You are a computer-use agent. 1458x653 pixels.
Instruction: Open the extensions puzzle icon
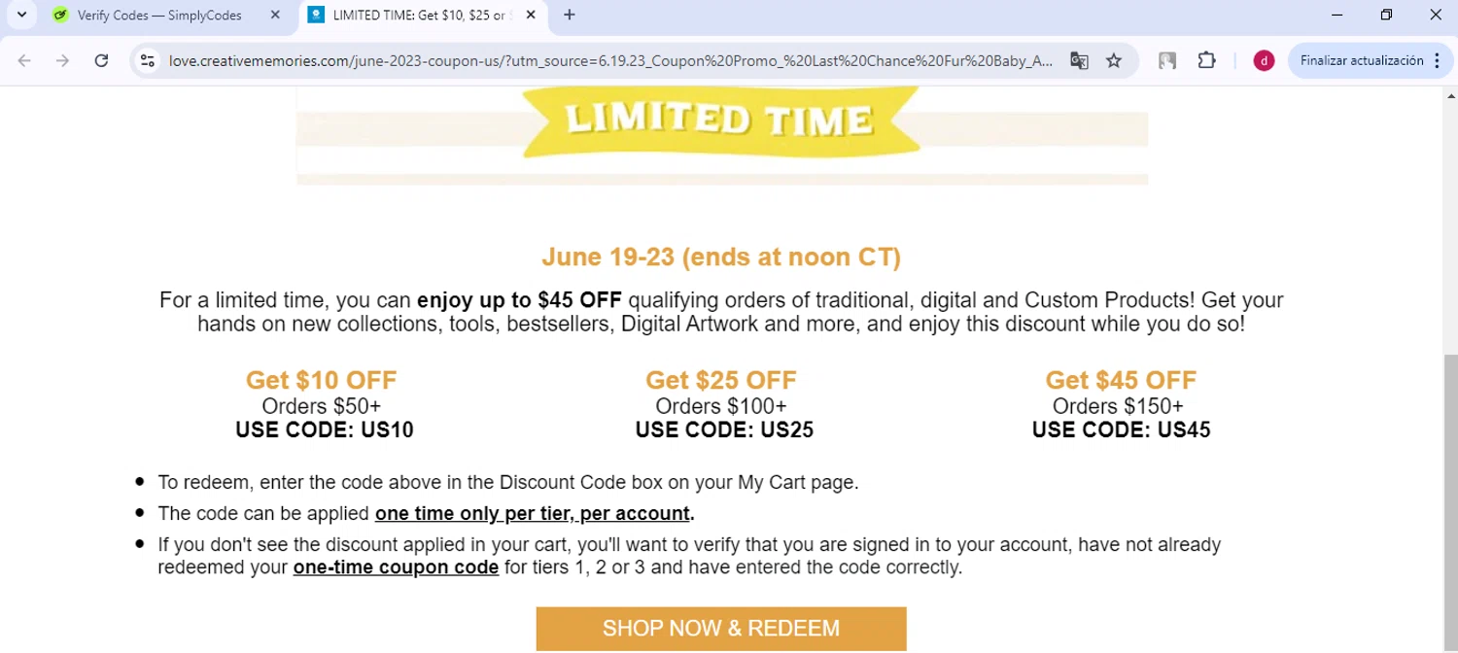coord(1206,60)
